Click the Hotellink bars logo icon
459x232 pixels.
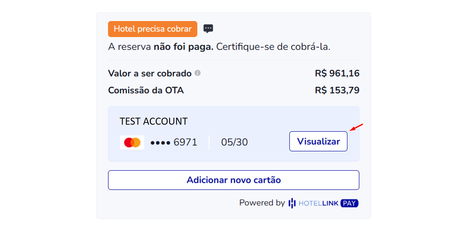(292, 203)
